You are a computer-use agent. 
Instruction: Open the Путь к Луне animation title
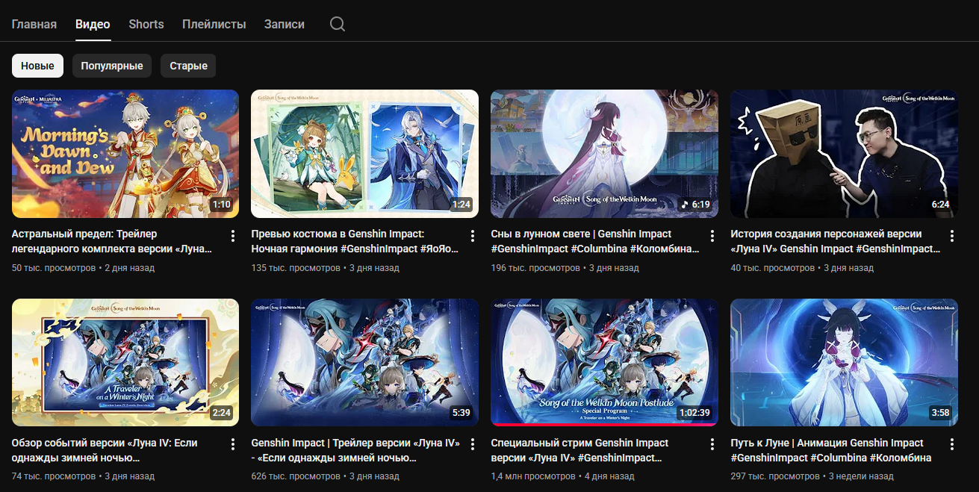click(x=831, y=450)
